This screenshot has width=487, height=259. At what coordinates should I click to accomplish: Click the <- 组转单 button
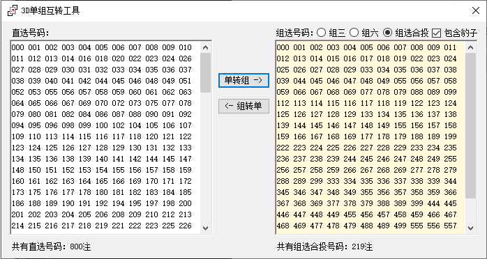pos(244,107)
